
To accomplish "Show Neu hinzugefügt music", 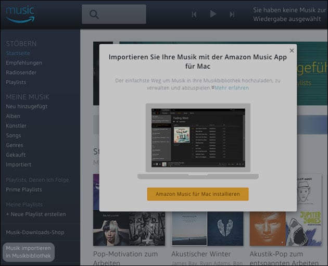I will coord(26,106).
